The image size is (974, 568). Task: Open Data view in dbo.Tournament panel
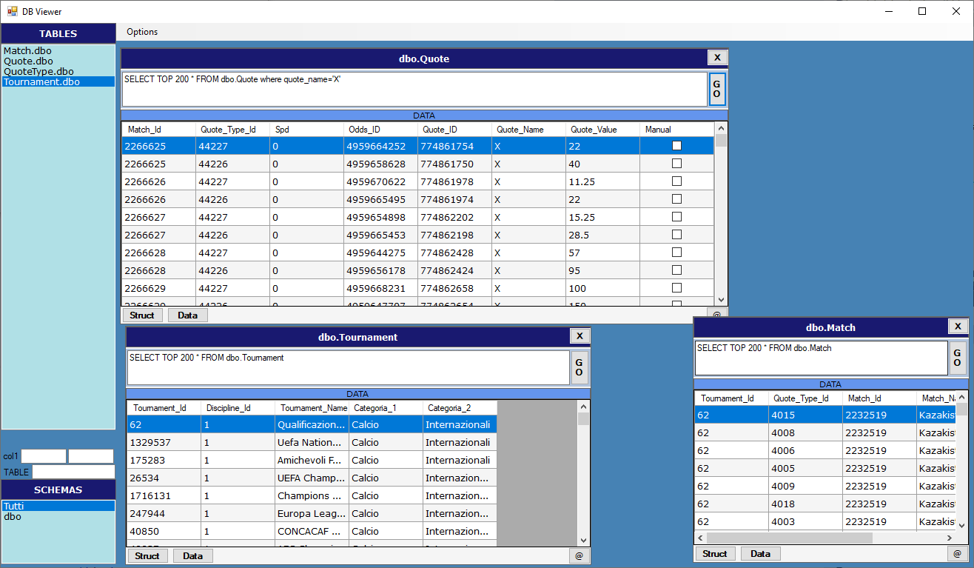193,555
